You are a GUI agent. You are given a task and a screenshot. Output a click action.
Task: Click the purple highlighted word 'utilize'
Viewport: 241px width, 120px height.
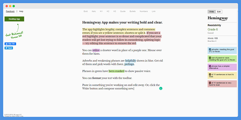96,50
